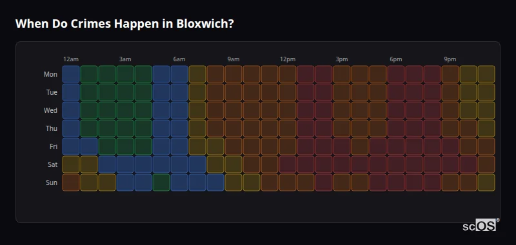Select the Saturday 12am yellow cell
This screenshot has width=516, height=245.
[x=71, y=164]
